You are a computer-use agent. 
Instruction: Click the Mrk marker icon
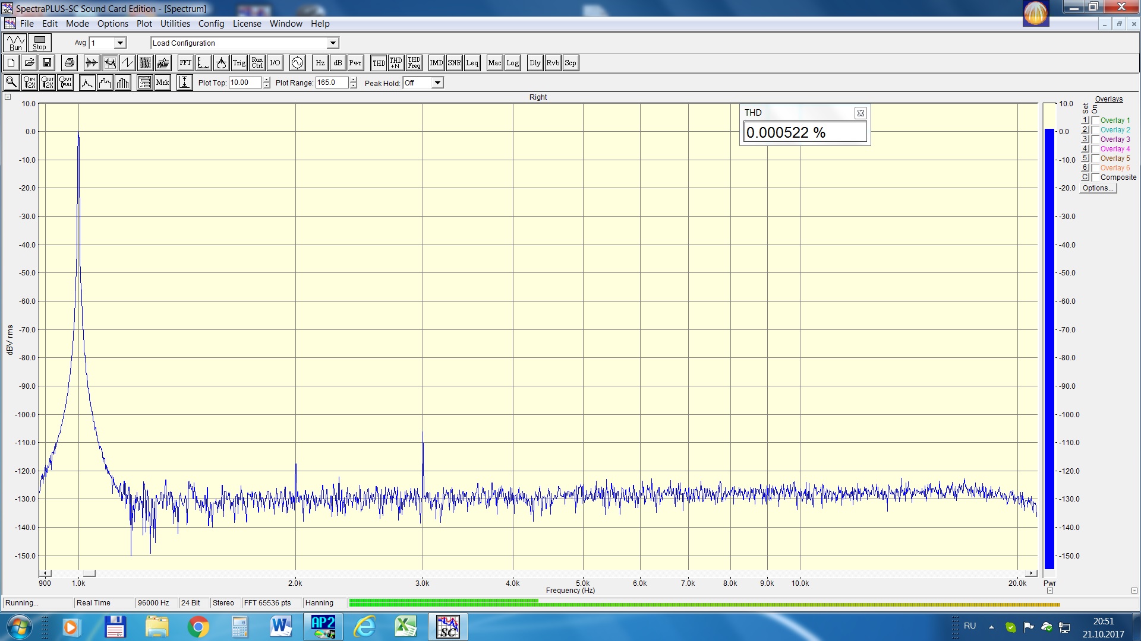tap(162, 82)
